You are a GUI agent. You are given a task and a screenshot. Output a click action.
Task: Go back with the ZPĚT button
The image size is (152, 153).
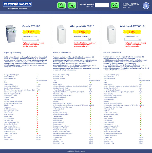pos(72,5)
